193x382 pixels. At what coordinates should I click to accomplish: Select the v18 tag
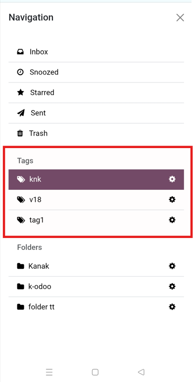[x=96, y=200]
